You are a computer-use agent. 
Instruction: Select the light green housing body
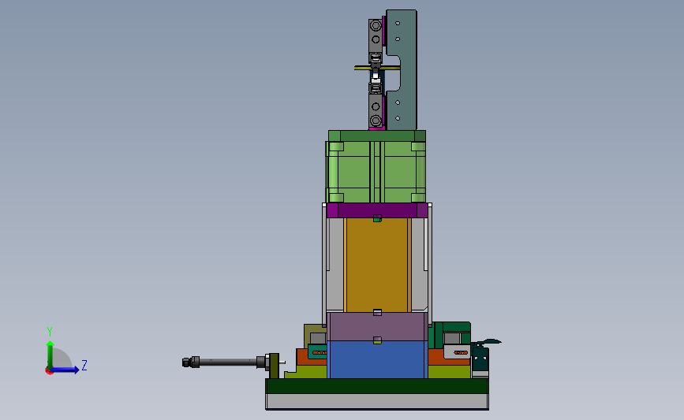pyautogui.click(x=376, y=172)
